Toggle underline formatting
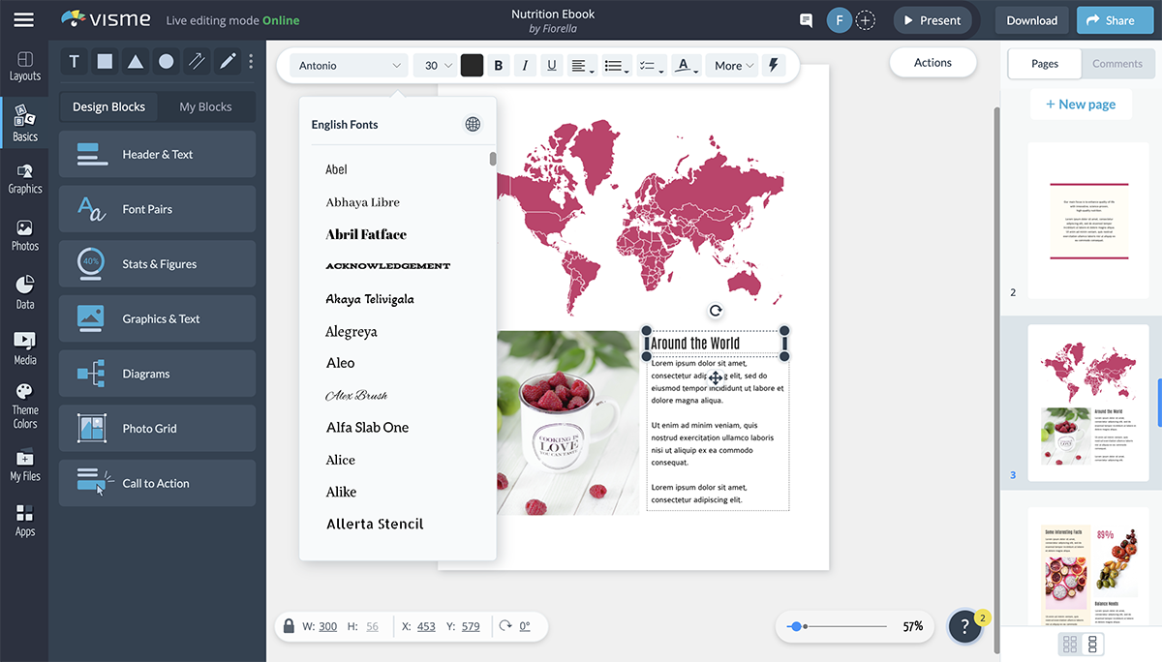The width and height of the screenshot is (1162, 662). coord(551,65)
